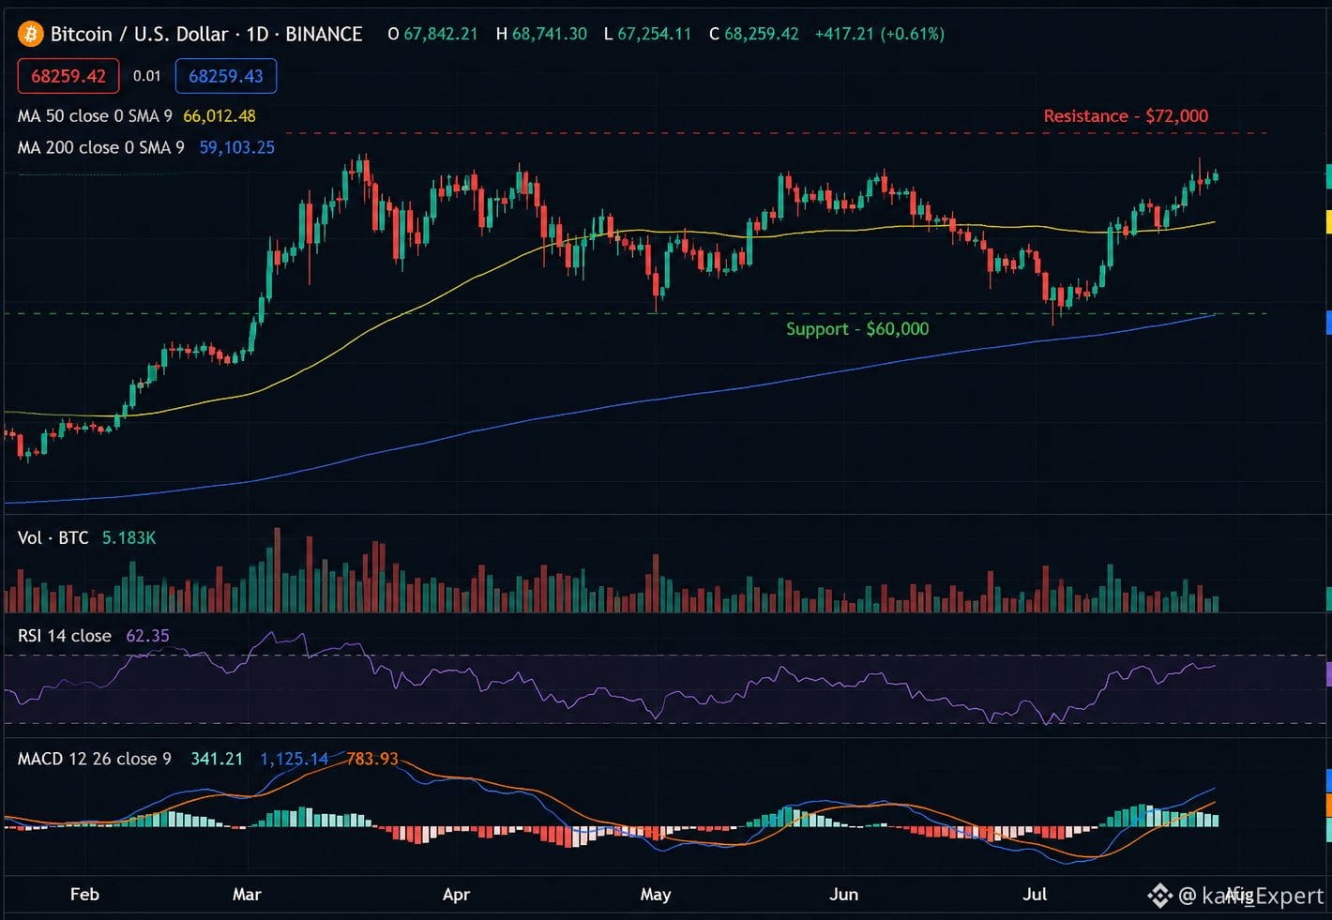Select the Vol · BTC indicator legend
The height and width of the screenshot is (920, 1332).
point(53,538)
